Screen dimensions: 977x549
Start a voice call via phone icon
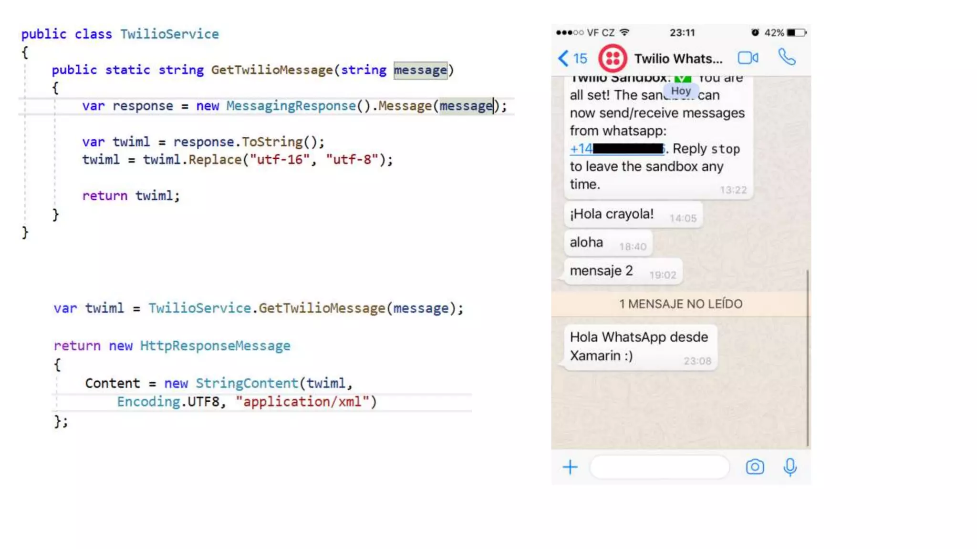787,58
